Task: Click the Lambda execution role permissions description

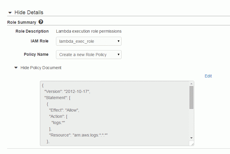Action: [88, 31]
